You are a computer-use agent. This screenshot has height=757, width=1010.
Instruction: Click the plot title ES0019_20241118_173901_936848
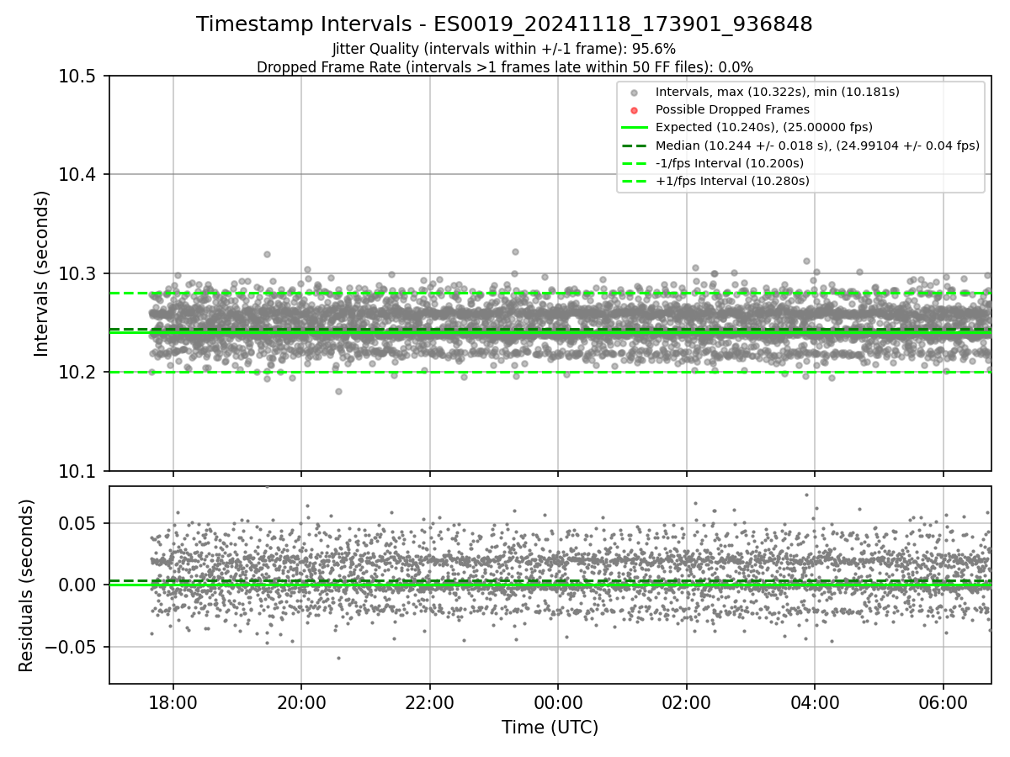pos(504,24)
